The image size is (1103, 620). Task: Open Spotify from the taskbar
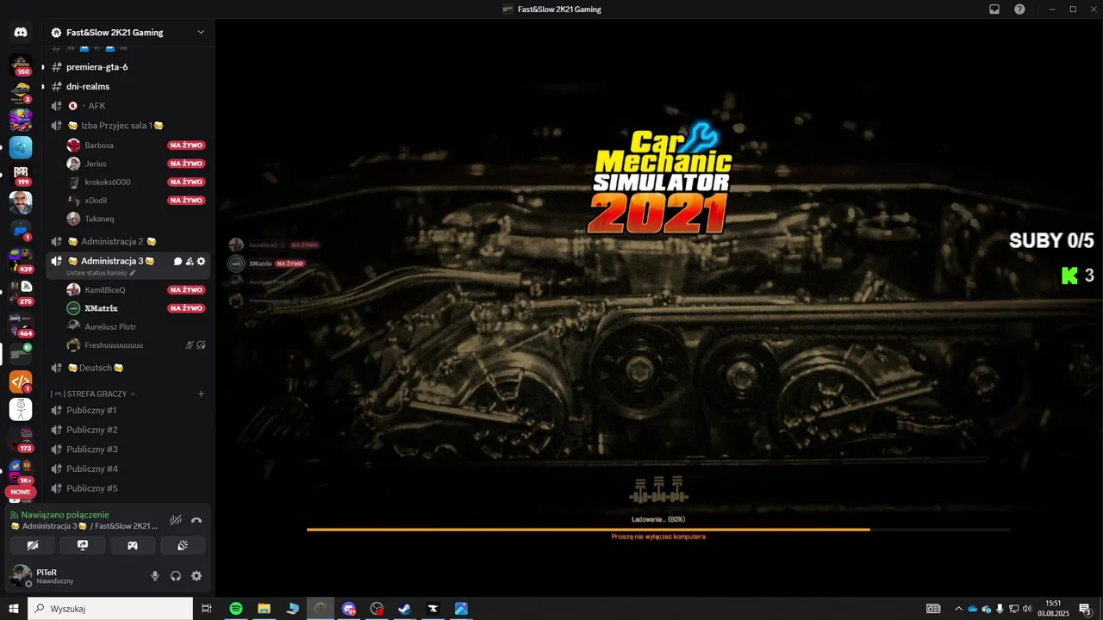[x=236, y=609]
